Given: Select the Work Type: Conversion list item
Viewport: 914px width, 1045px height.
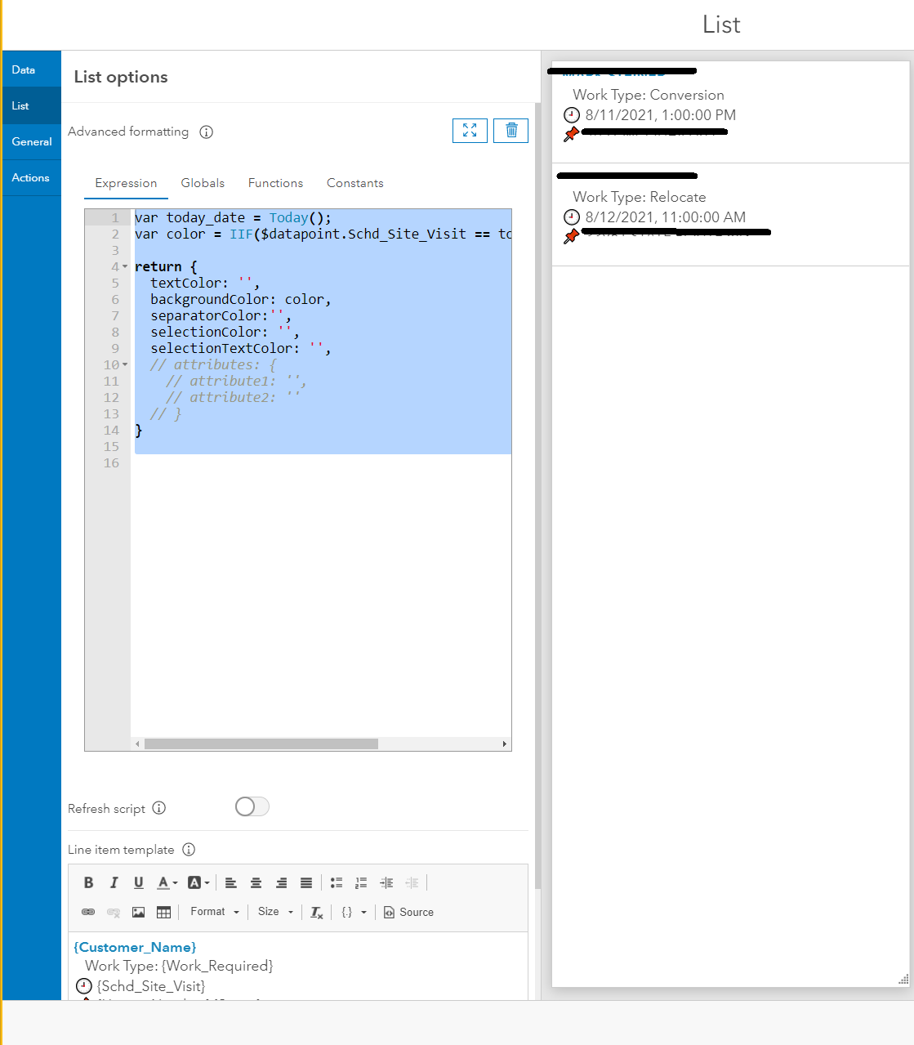Looking at the screenshot, I should pyautogui.click(x=730, y=112).
